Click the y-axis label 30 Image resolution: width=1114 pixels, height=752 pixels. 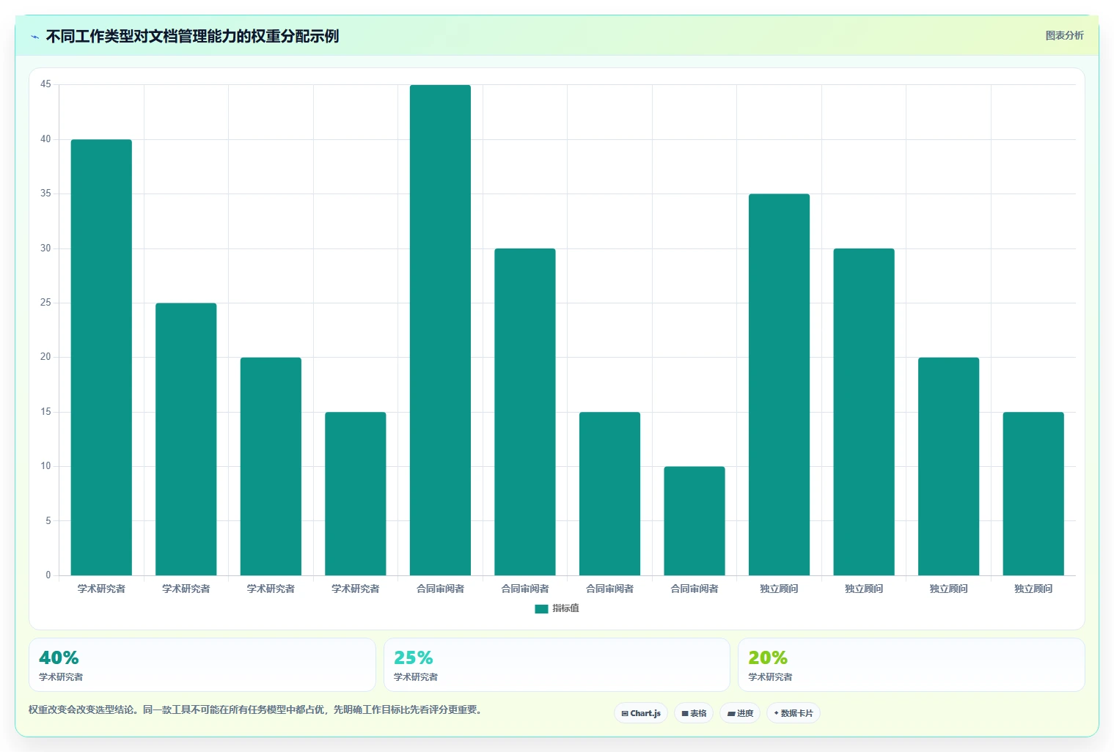coord(45,248)
